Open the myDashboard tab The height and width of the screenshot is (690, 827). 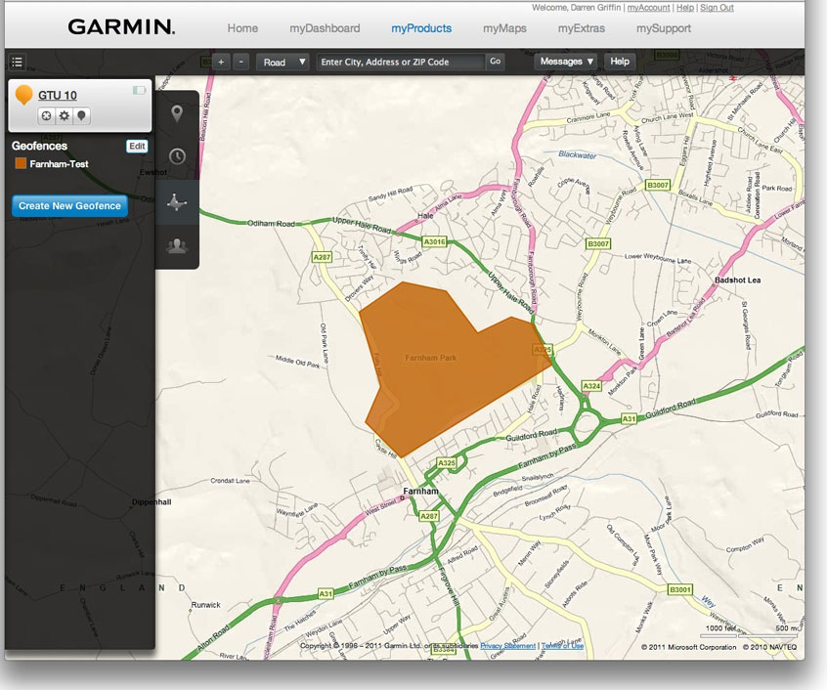pos(325,28)
